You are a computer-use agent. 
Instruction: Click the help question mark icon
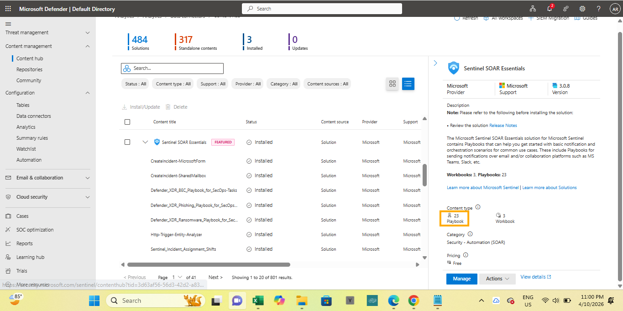coord(599,9)
